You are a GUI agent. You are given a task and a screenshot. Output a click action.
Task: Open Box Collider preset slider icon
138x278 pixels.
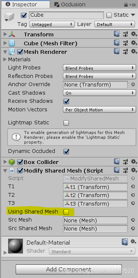pos(125,162)
